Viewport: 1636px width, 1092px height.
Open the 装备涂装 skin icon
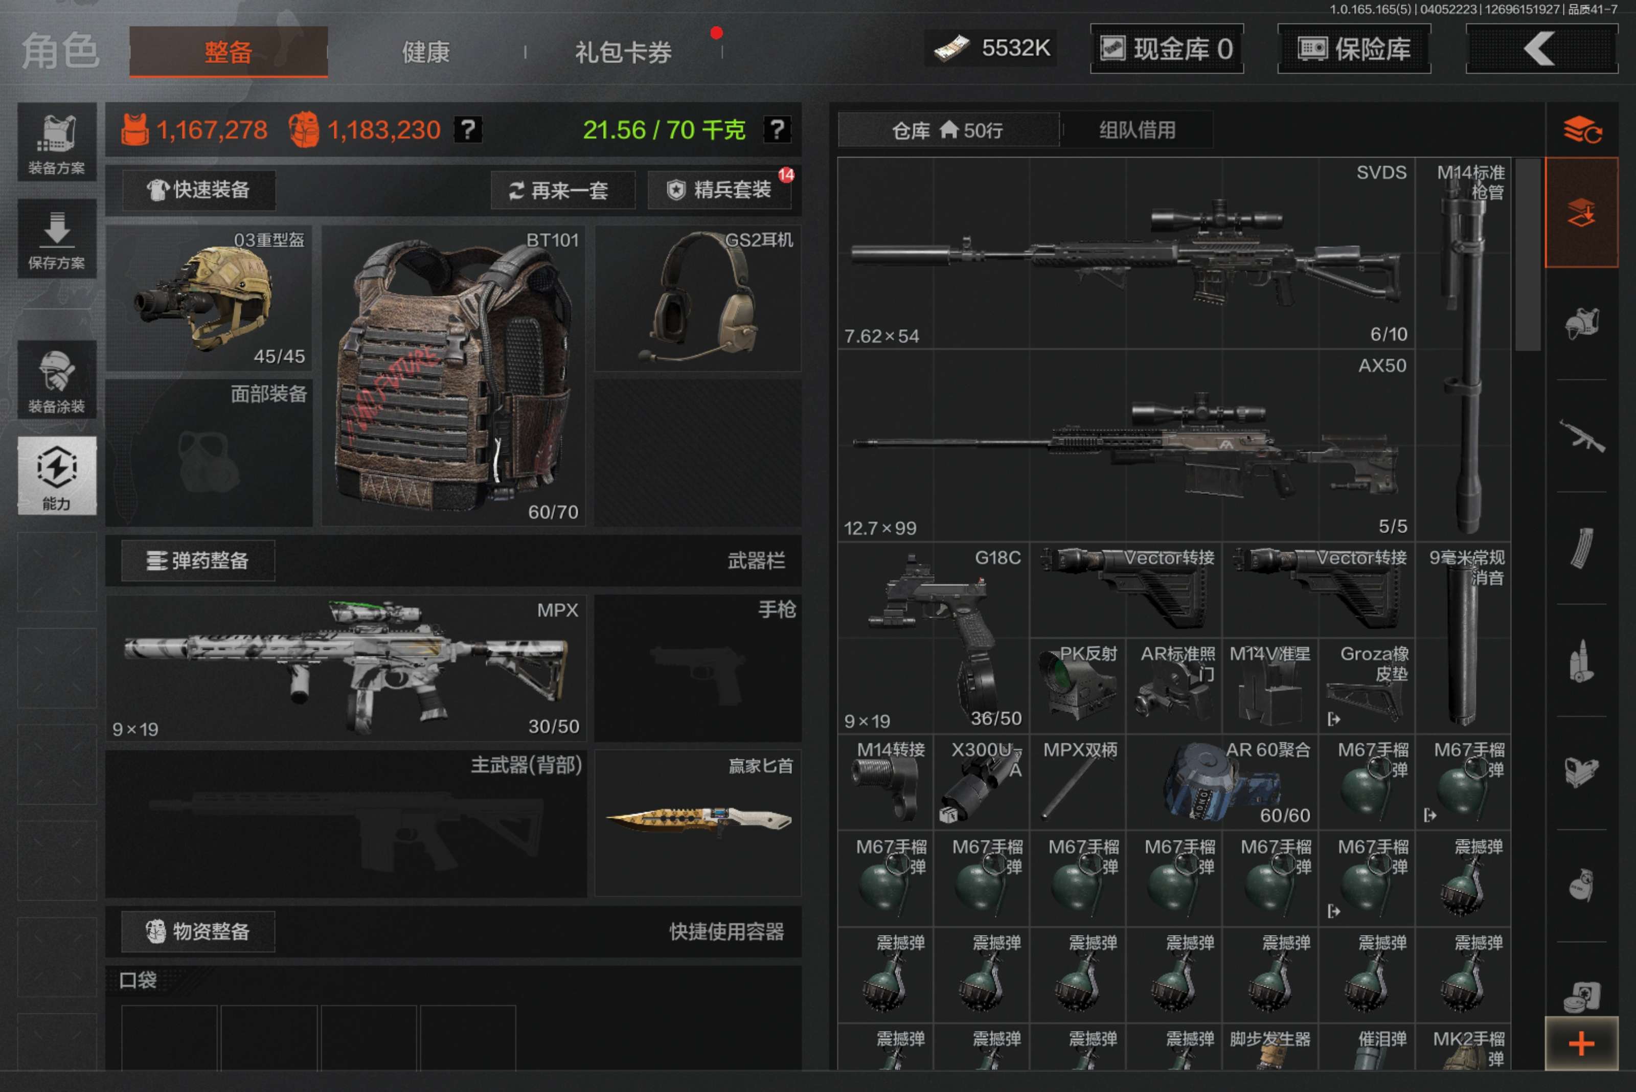point(56,380)
